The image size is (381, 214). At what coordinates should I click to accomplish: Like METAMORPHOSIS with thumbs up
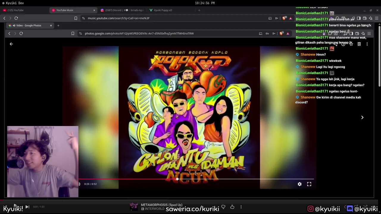pos(232,207)
